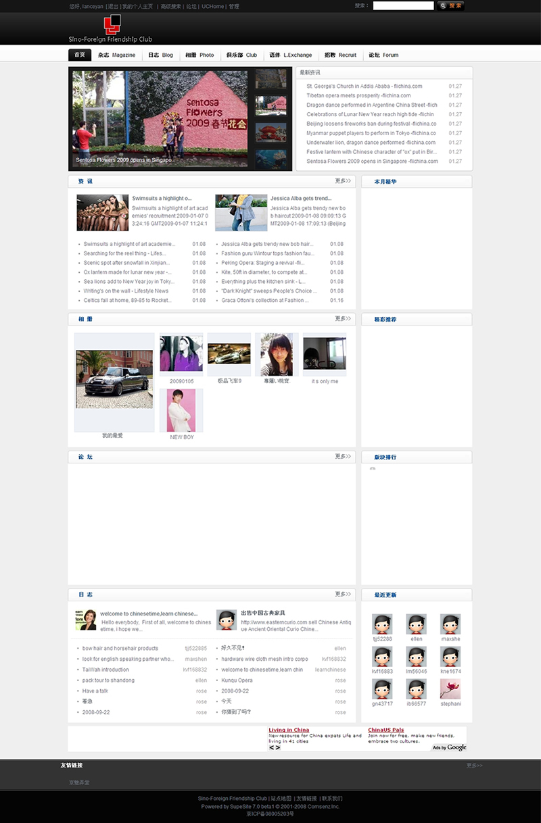Viewport: 541px width, 823px height.
Task: Open the 极品飞车9 album thumbnail
Action: click(x=229, y=353)
